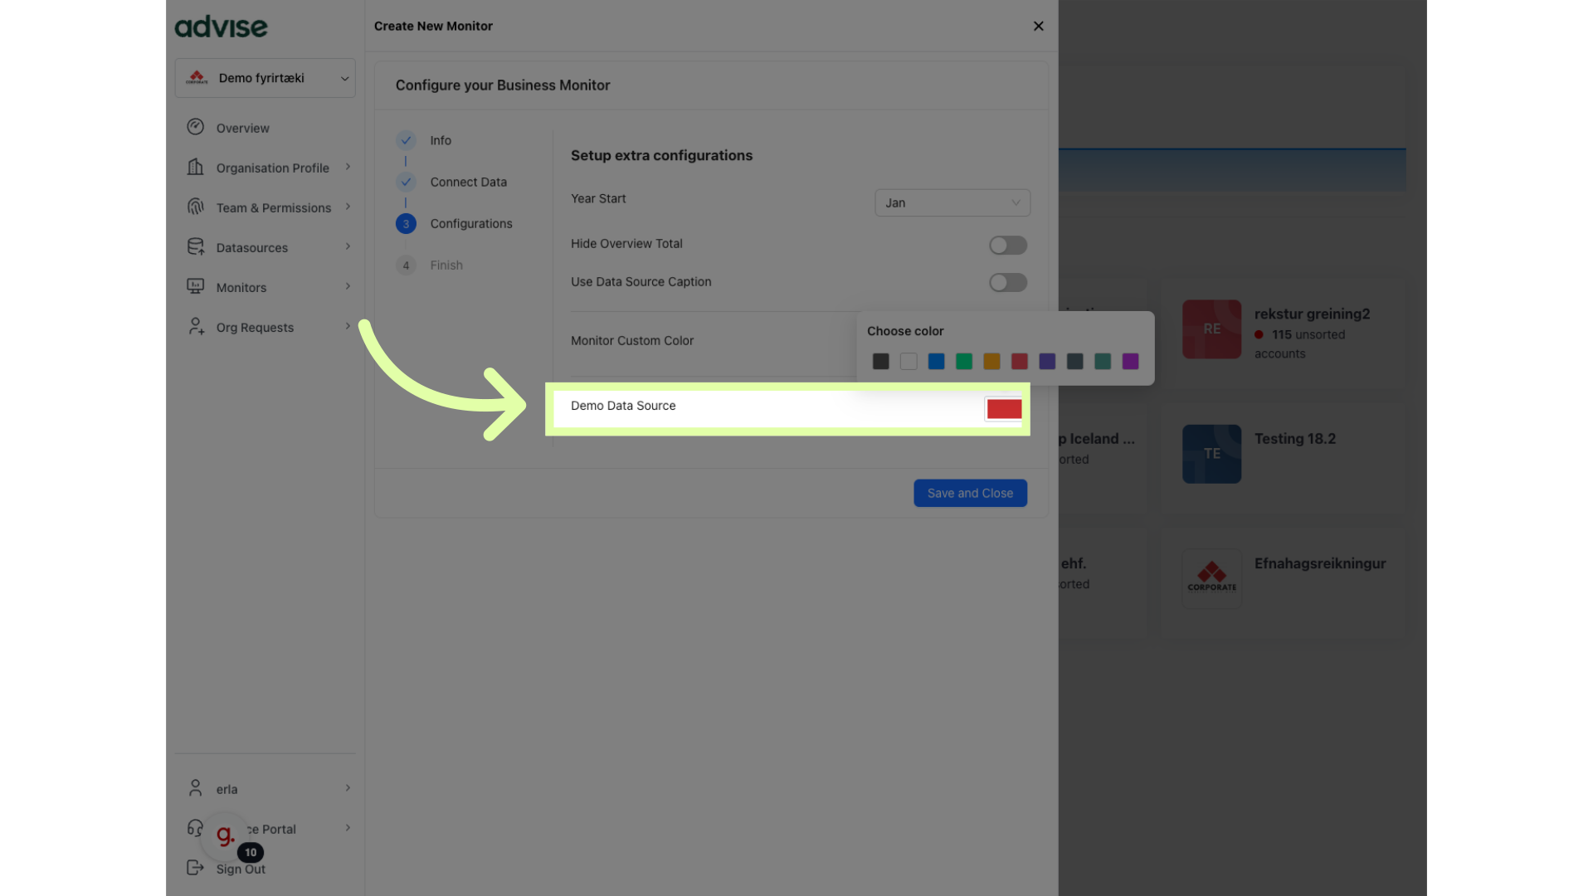
Task: Go to the Finish step
Action: (406, 265)
